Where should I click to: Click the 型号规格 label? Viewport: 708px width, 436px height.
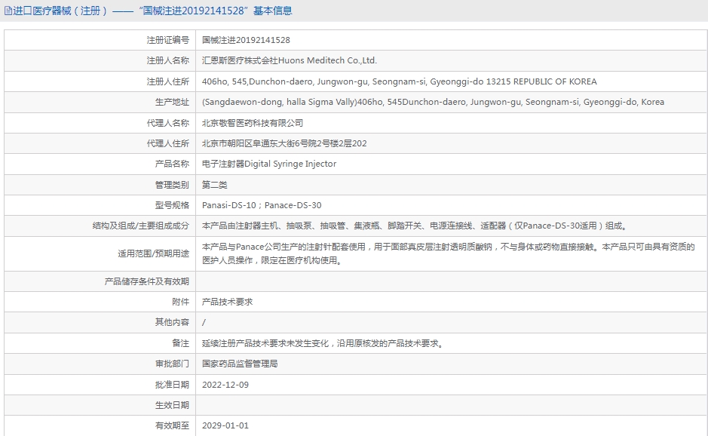(172, 205)
